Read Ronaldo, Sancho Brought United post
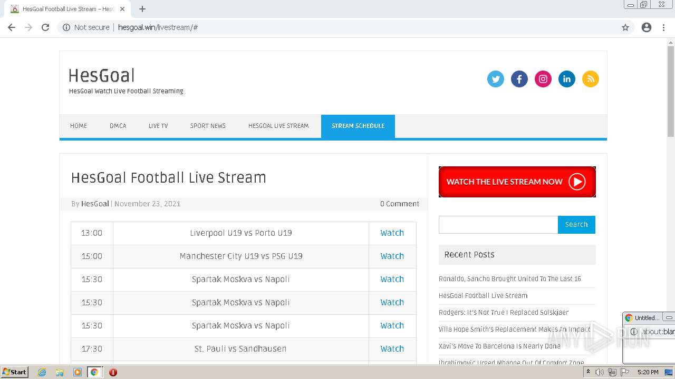 [x=510, y=278]
